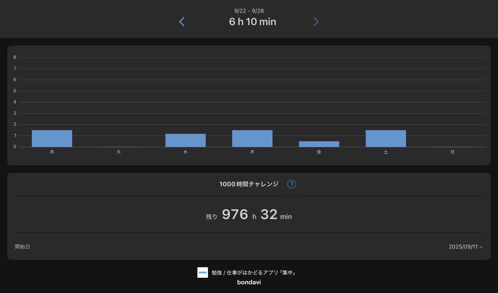Viewport: 498px width, 293px height.
Task: Click the y-axis value 8
Action: [15, 58]
